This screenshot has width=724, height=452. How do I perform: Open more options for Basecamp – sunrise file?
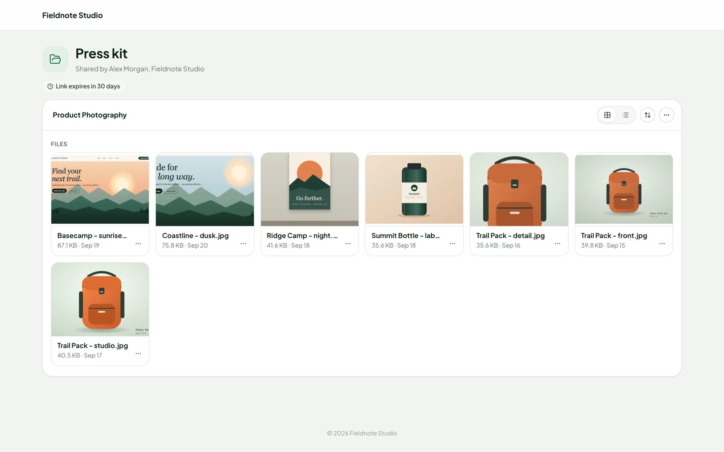138,244
